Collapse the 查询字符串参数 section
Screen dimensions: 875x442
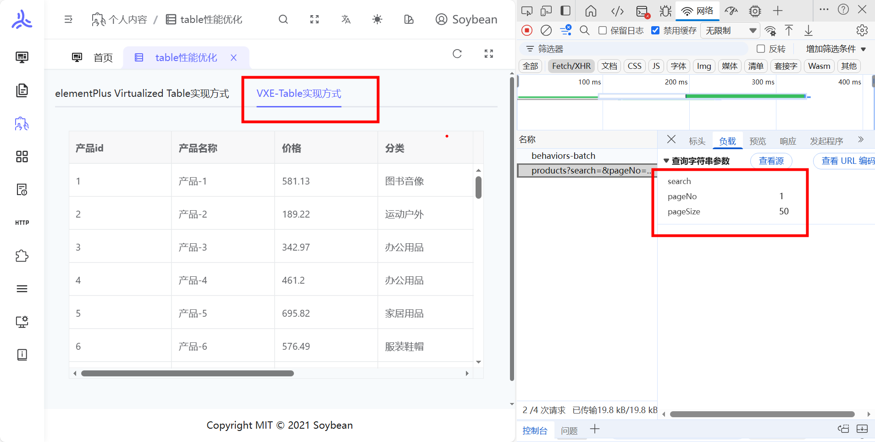(667, 161)
